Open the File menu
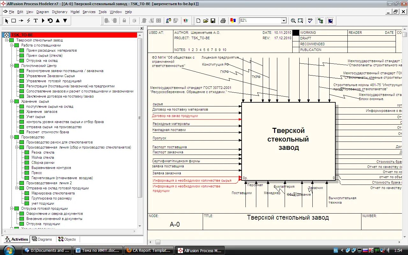The width and height of the screenshot is (408, 255). (11, 12)
